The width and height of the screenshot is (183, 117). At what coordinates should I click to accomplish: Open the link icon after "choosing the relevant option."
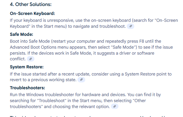[115, 106]
